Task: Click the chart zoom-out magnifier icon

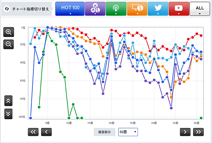Action: click(8, 44)
